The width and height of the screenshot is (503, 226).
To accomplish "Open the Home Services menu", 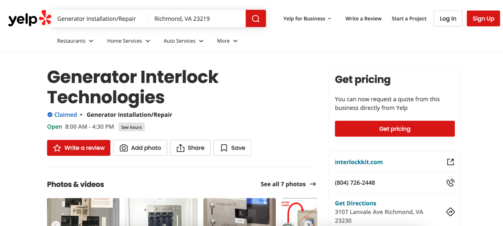I will tap(129, 41).
